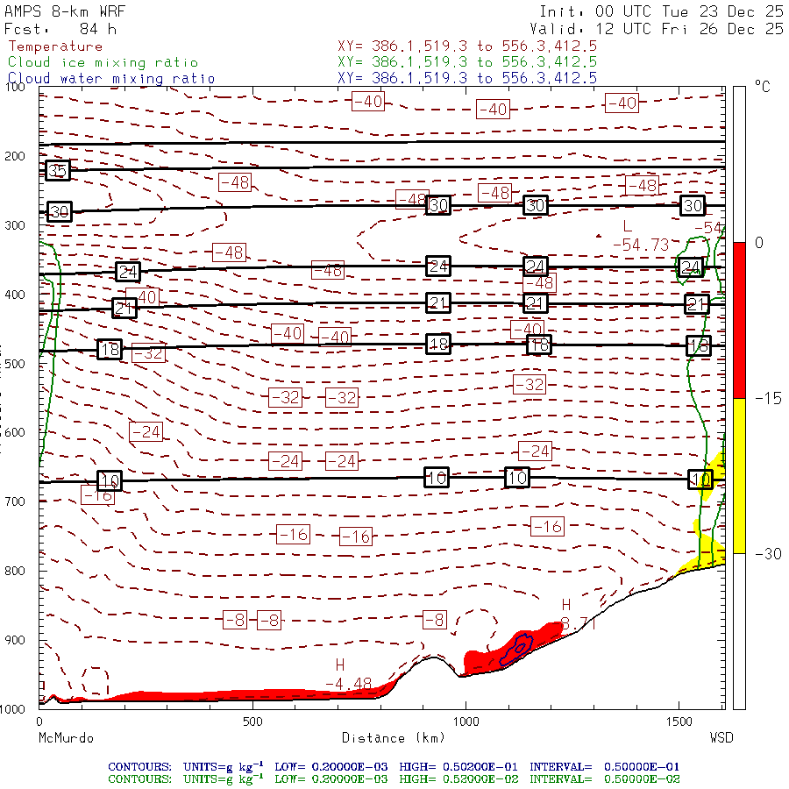789x789 pixels.
Task: Click the '-30' label beside the color bar
Action: 768,554
